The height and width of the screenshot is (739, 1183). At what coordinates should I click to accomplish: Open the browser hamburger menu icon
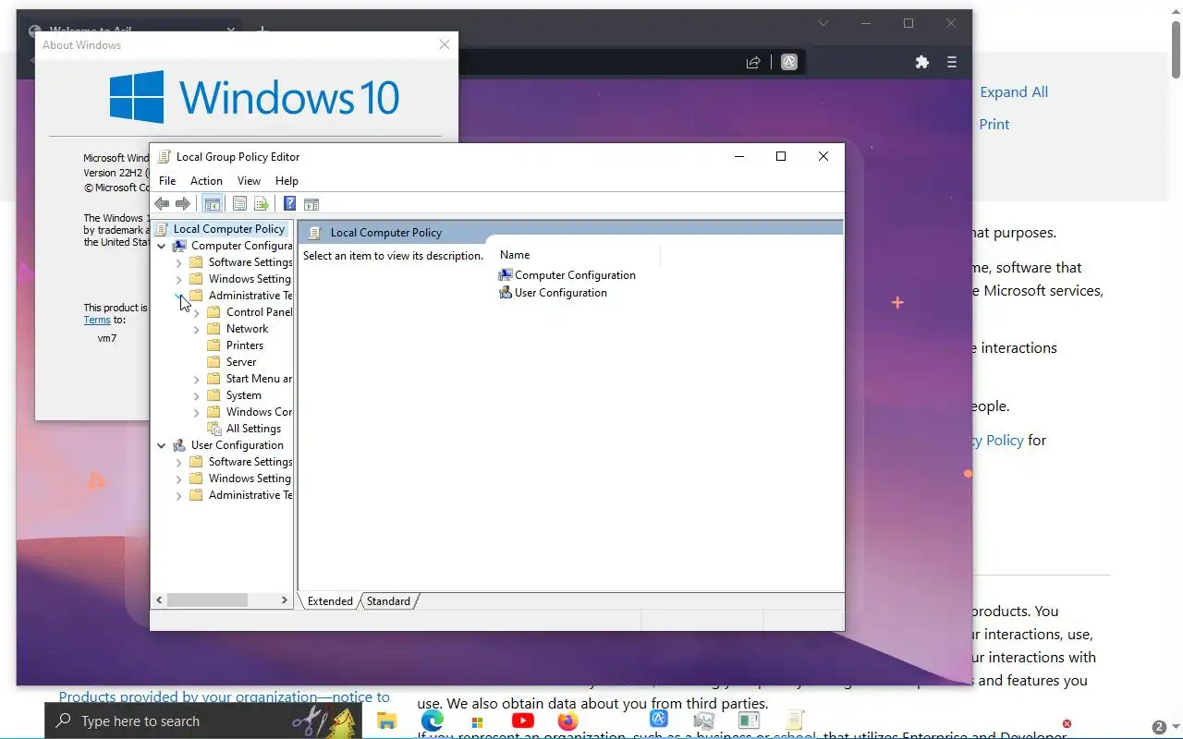click(x=952, y=62)
